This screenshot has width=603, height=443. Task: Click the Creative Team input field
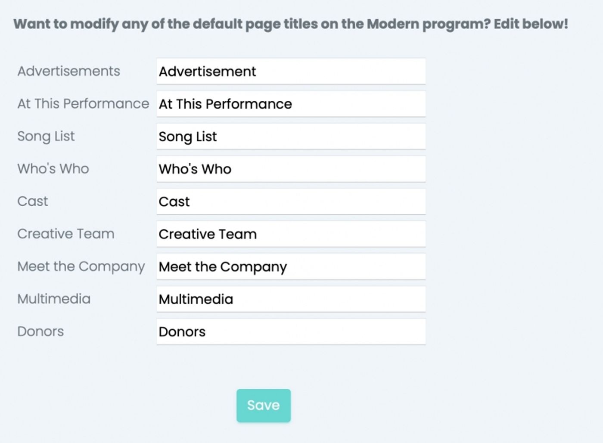click(x=291, y=234)
